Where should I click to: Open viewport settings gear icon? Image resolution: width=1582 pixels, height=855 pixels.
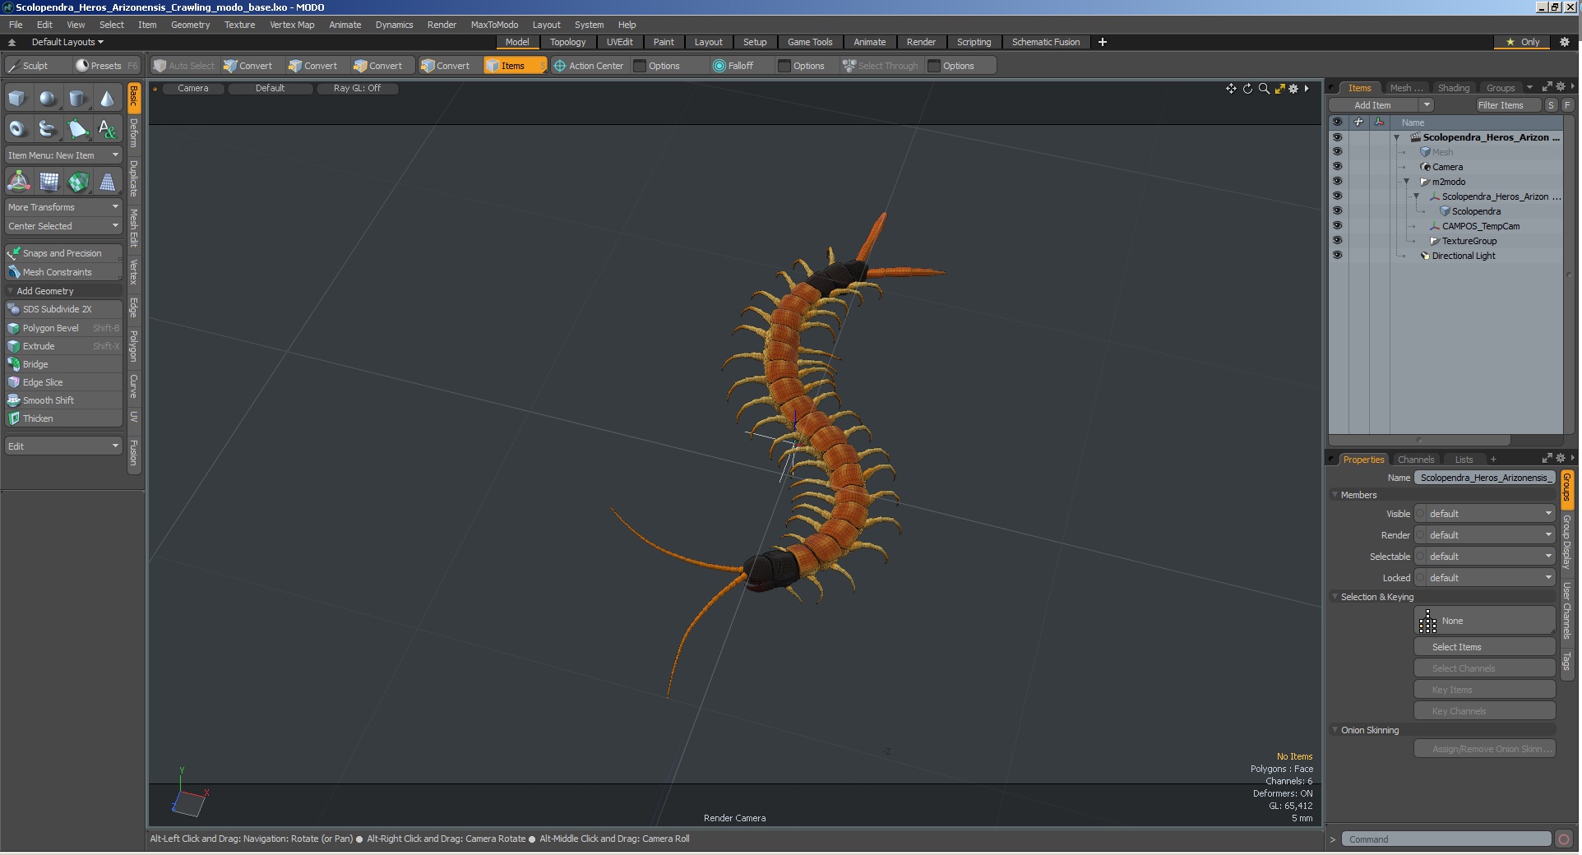1293,89
